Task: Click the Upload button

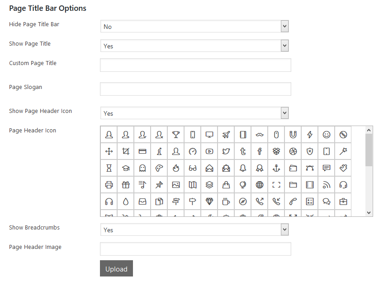Action: point(116,269)
